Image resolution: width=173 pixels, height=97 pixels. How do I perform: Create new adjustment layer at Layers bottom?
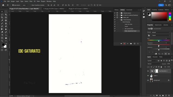160,95
